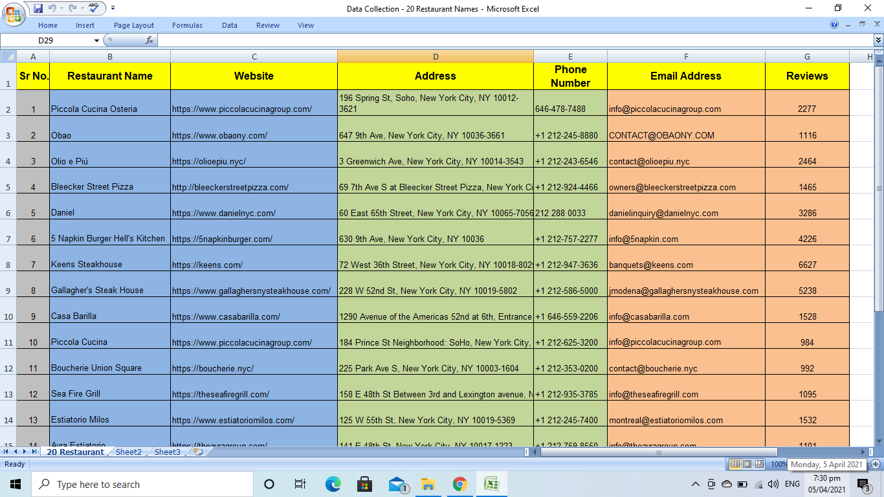Click the Select All corner button
The height and width of the screenshot is (497, 884).
point(8,56)
